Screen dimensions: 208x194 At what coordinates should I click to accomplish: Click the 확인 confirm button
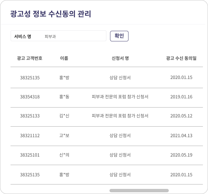[x=119, y=36]
